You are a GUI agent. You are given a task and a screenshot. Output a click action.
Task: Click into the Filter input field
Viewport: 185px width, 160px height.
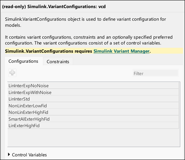pos(156,73)
